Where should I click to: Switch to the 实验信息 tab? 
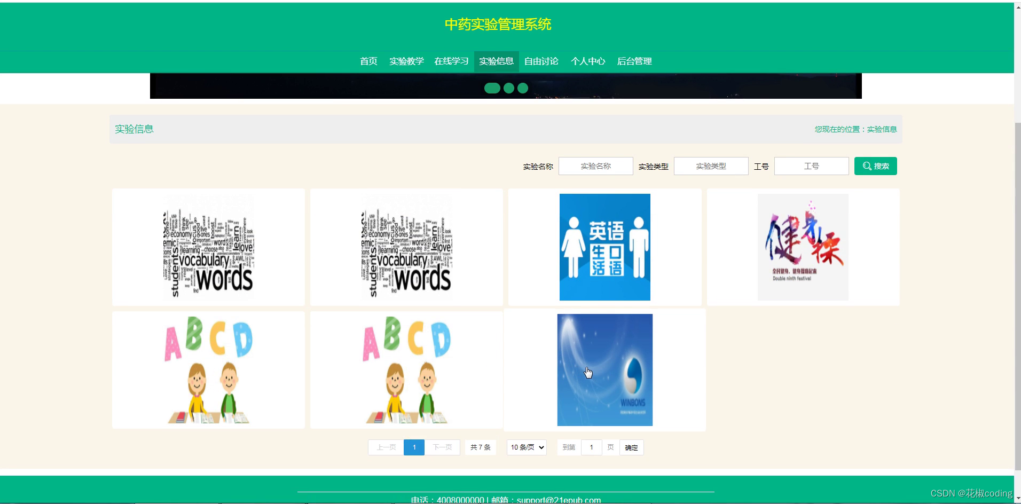(497, 61)
